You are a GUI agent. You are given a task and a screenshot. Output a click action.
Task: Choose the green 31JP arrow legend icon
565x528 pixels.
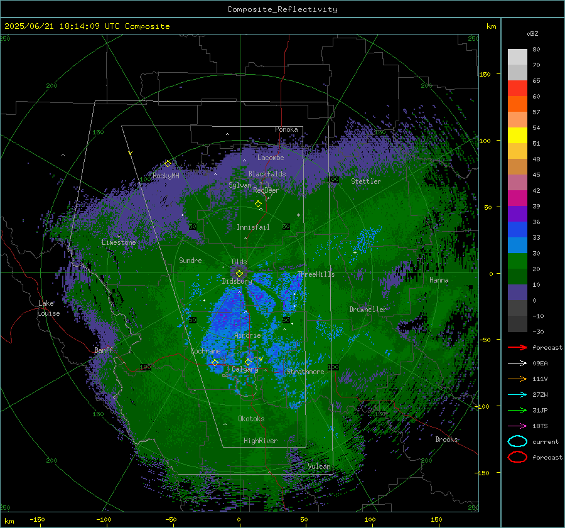(517, 410)
